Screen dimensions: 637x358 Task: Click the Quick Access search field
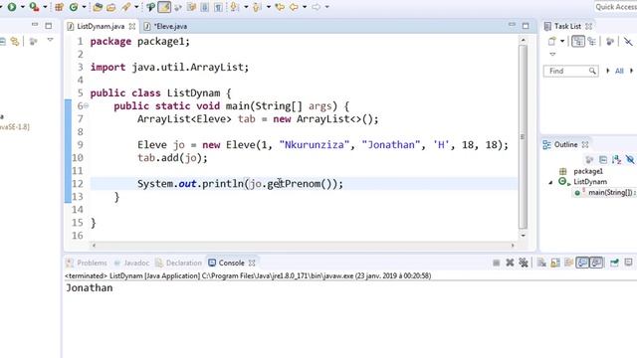(x=615, y=7)
